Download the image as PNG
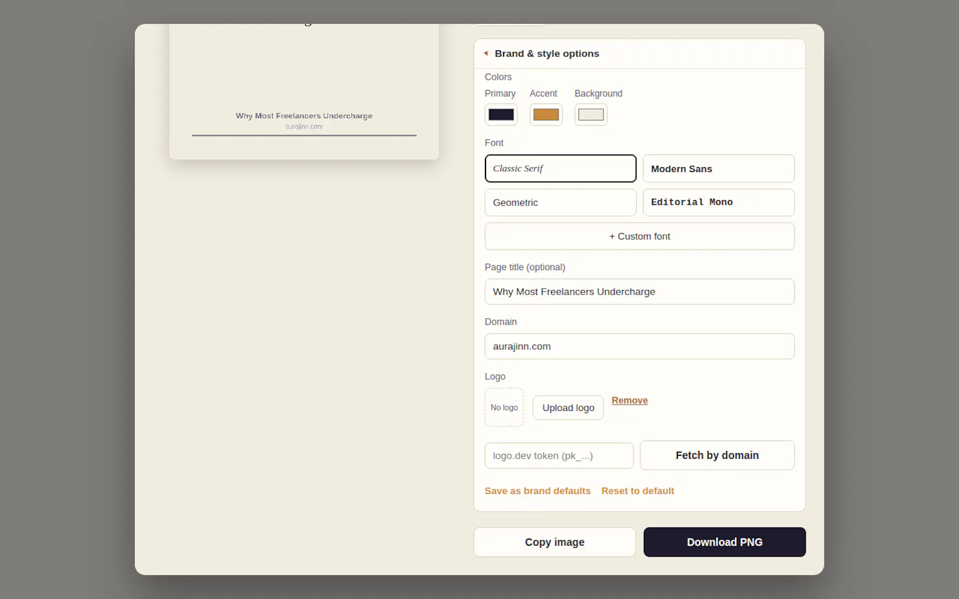959x599 pixels. tap(725, 542)
